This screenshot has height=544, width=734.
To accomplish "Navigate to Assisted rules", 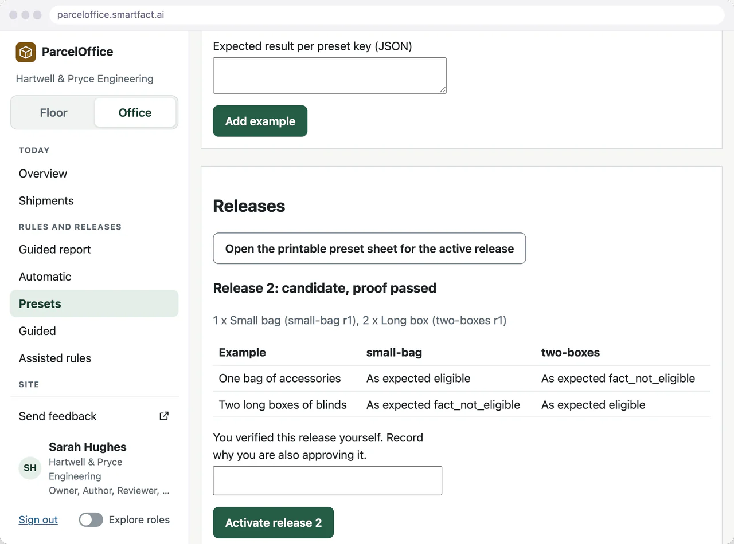I will tap(95, 358).
